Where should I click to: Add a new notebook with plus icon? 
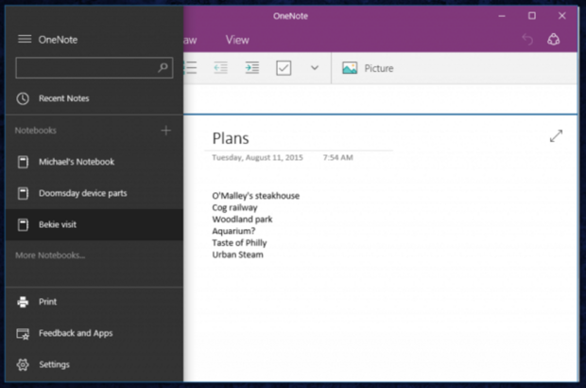[x=166, y=131]
